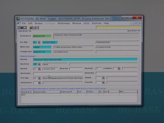The width and height of the screenshot is (164, 123).
Task: Click the floppy disk save icon
Action: [x=22, y=28]
